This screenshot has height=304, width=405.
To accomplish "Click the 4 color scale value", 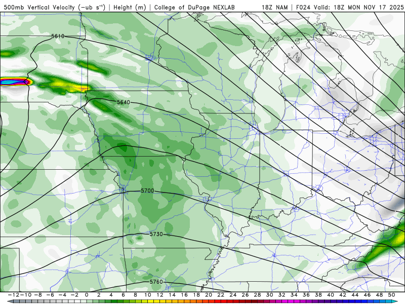I will pos(111,295).
